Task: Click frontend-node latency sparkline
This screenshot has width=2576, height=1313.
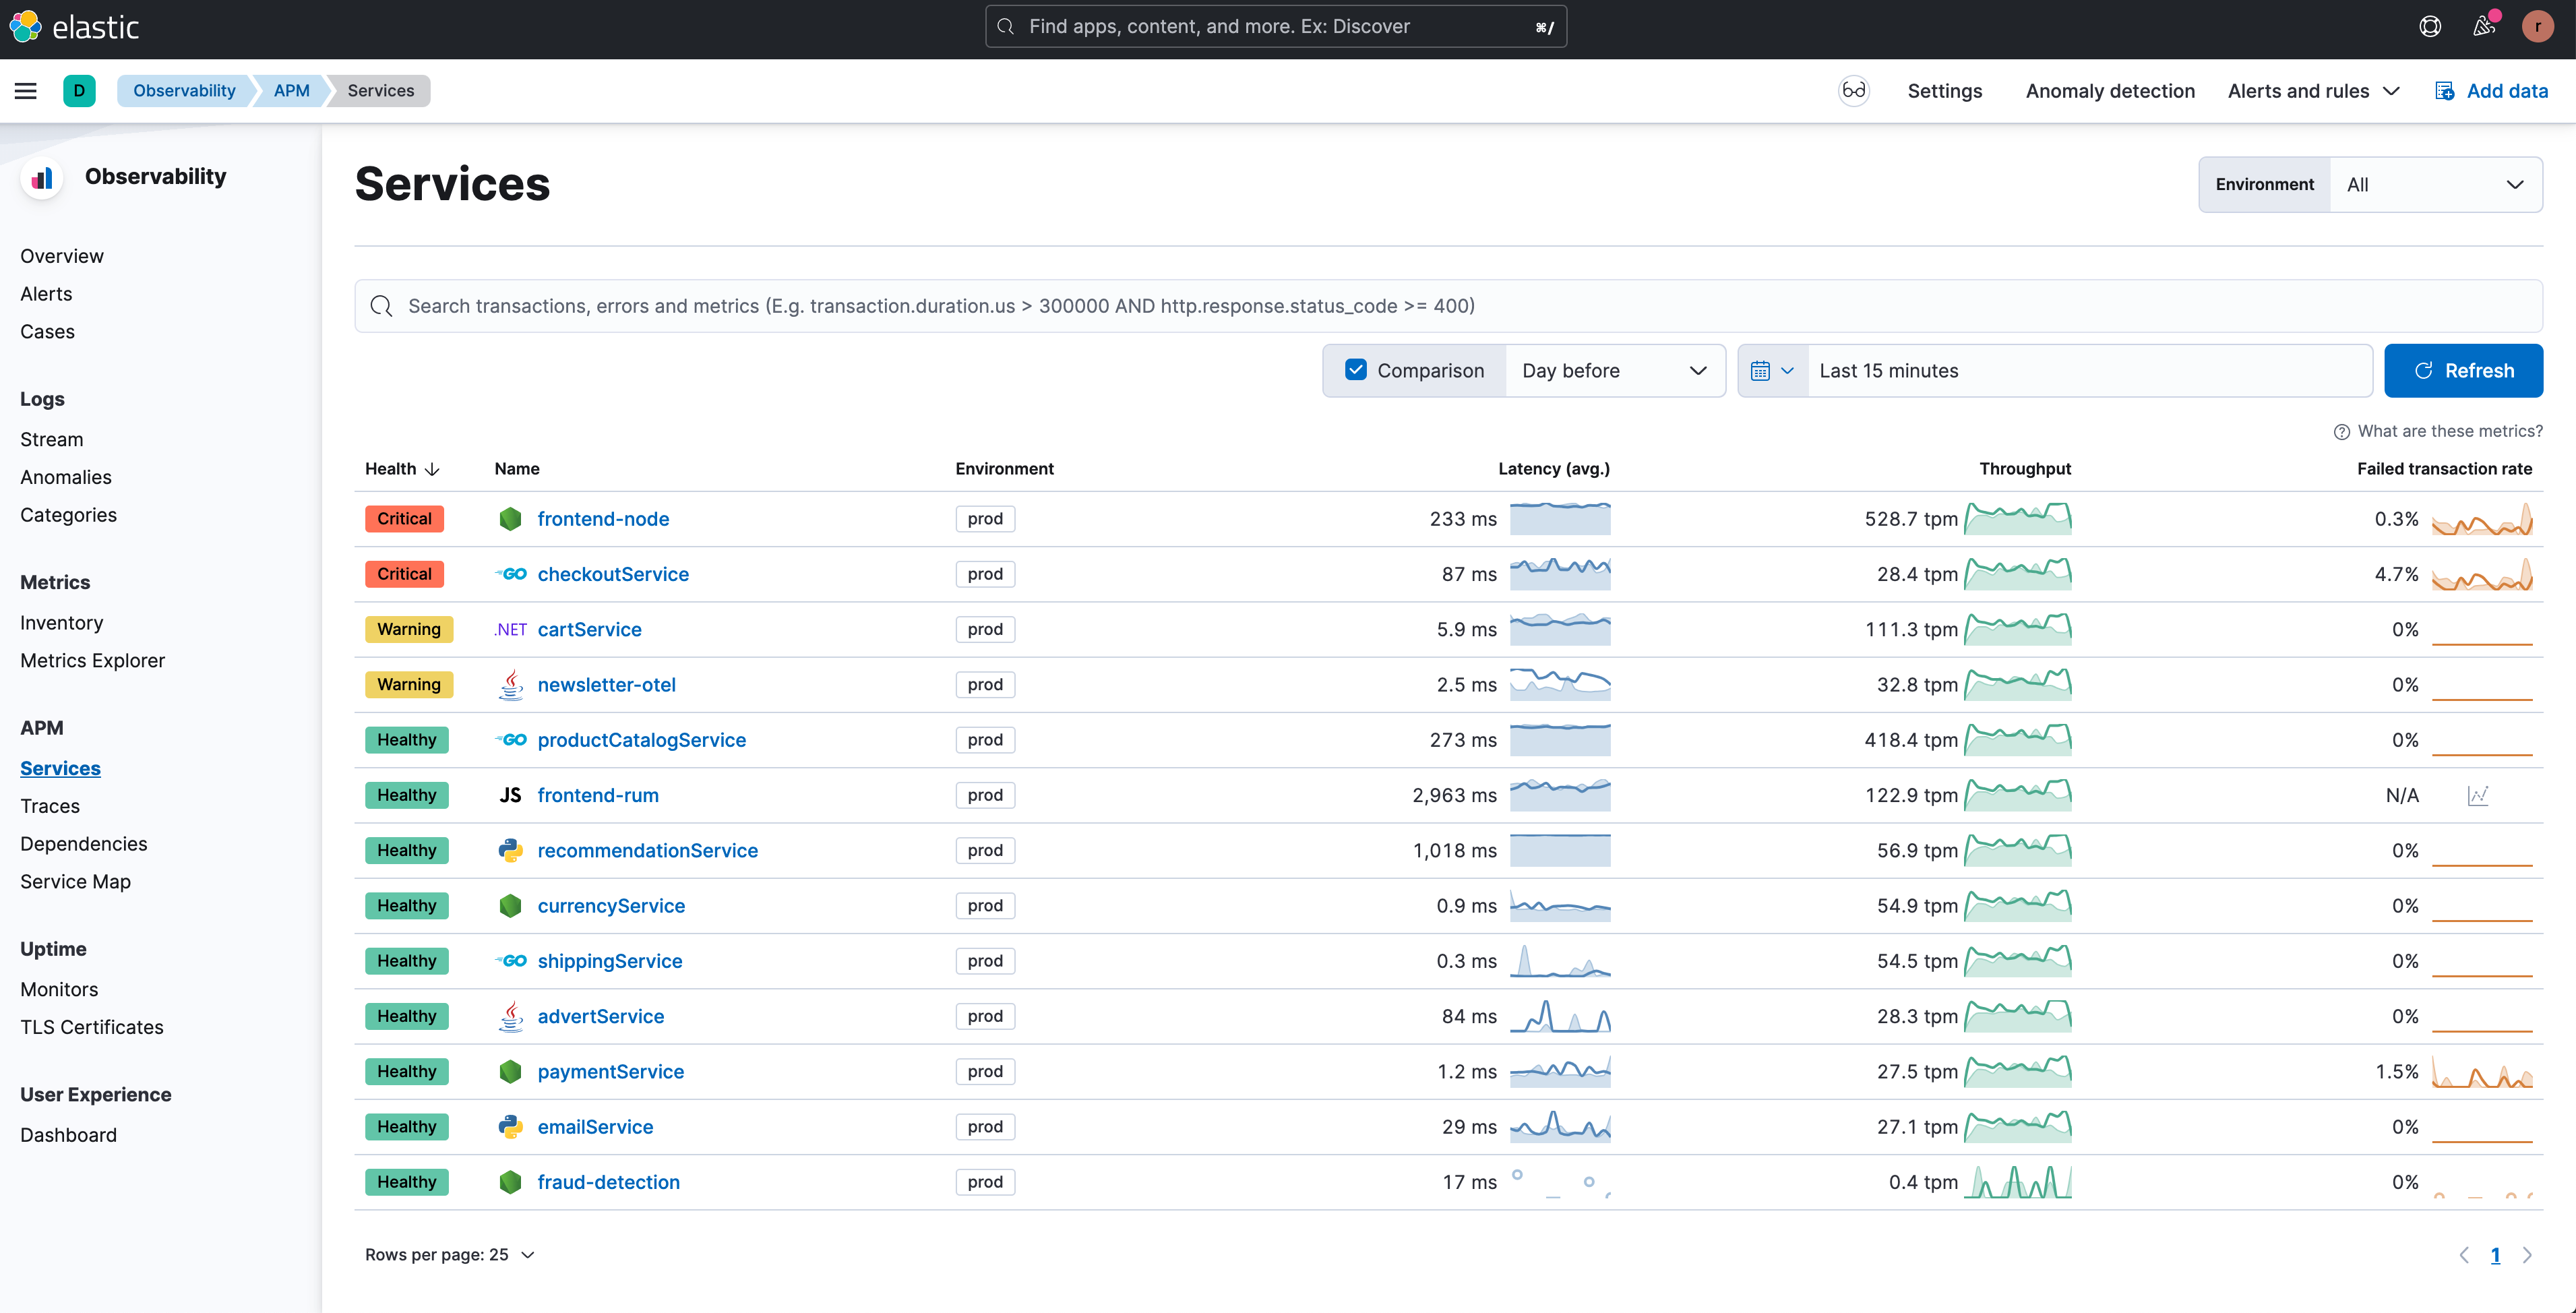Action: 1560,519
